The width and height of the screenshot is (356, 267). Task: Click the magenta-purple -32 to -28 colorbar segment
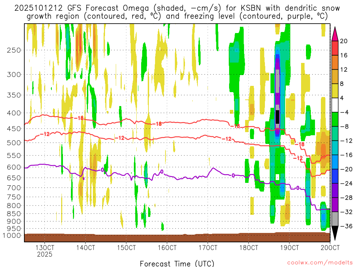pyautogui.click(x=335, y=205)
